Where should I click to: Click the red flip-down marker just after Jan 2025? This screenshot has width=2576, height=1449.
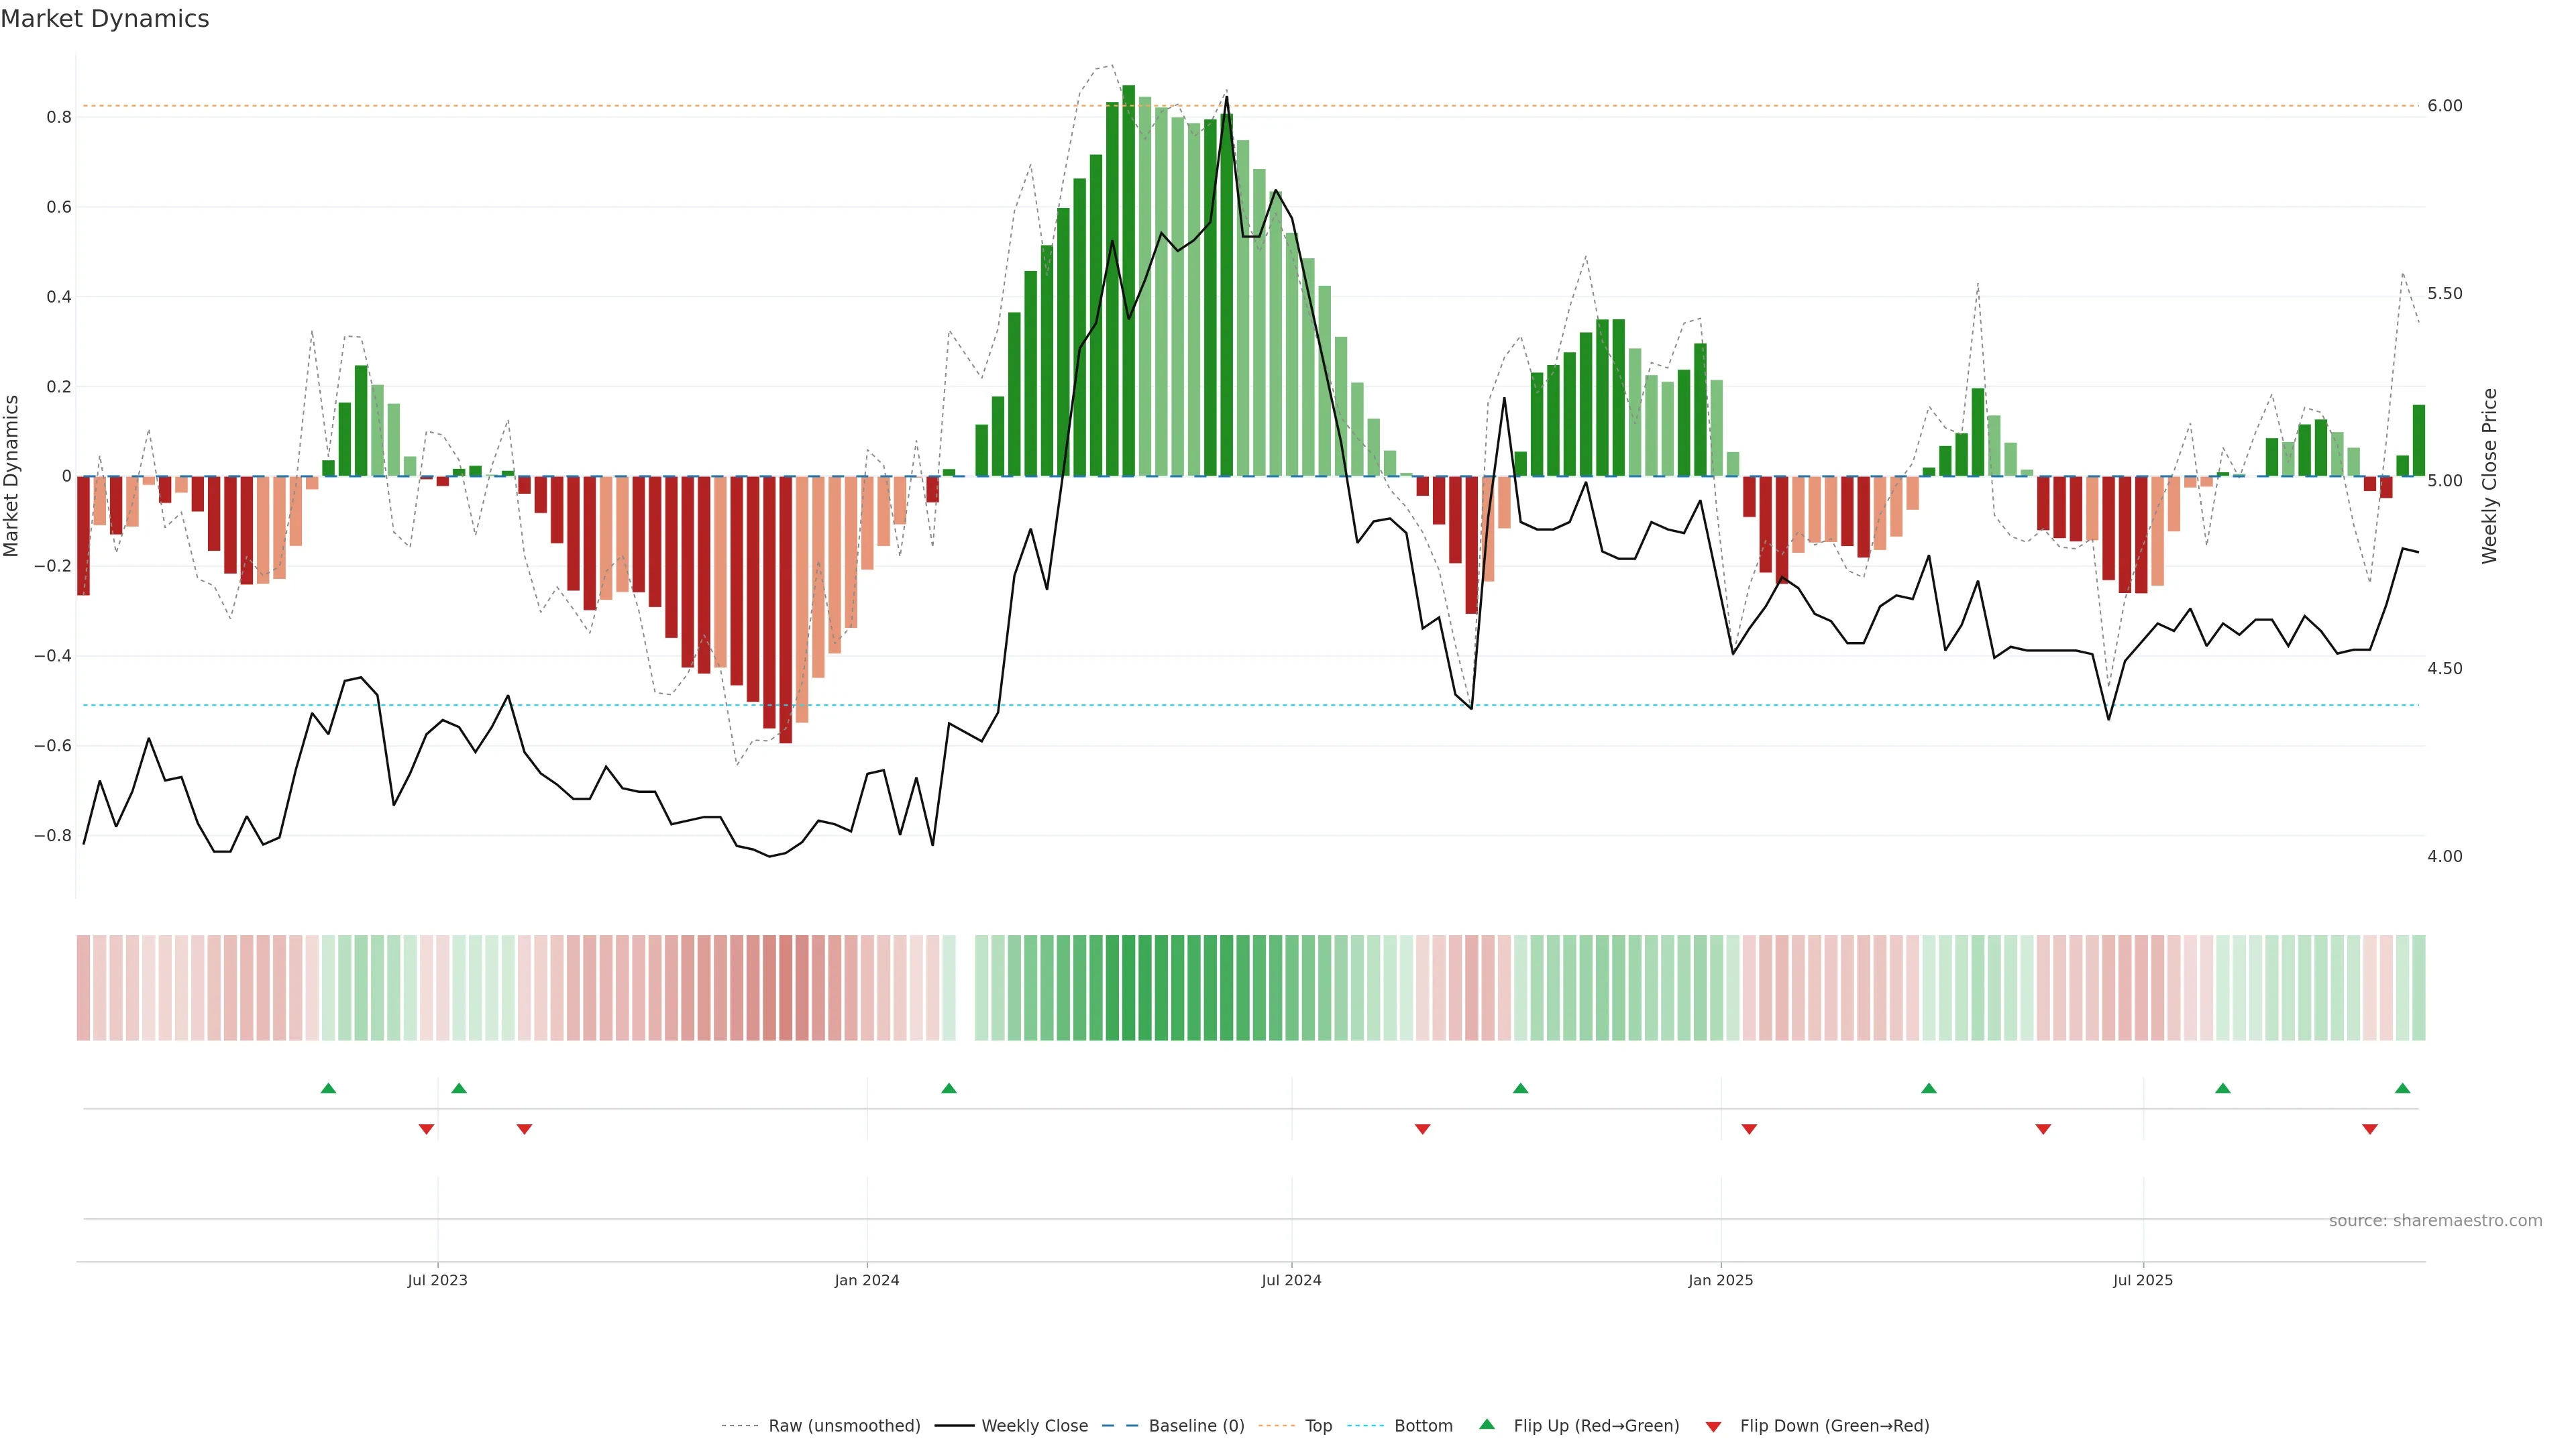click(x=1749, y=1129)
